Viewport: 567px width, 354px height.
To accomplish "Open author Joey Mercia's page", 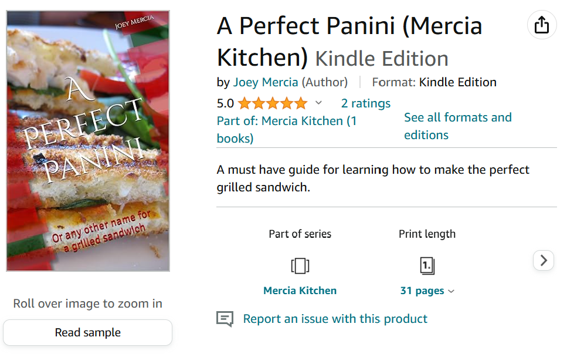I will tap(266, 82).
